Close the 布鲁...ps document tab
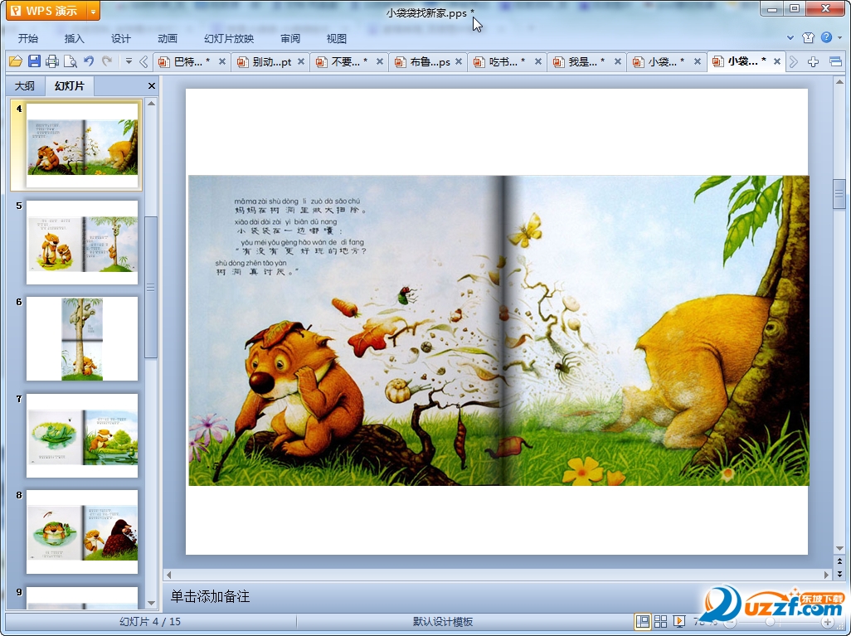This screenshot has height=636, width=851. point(459,62)
